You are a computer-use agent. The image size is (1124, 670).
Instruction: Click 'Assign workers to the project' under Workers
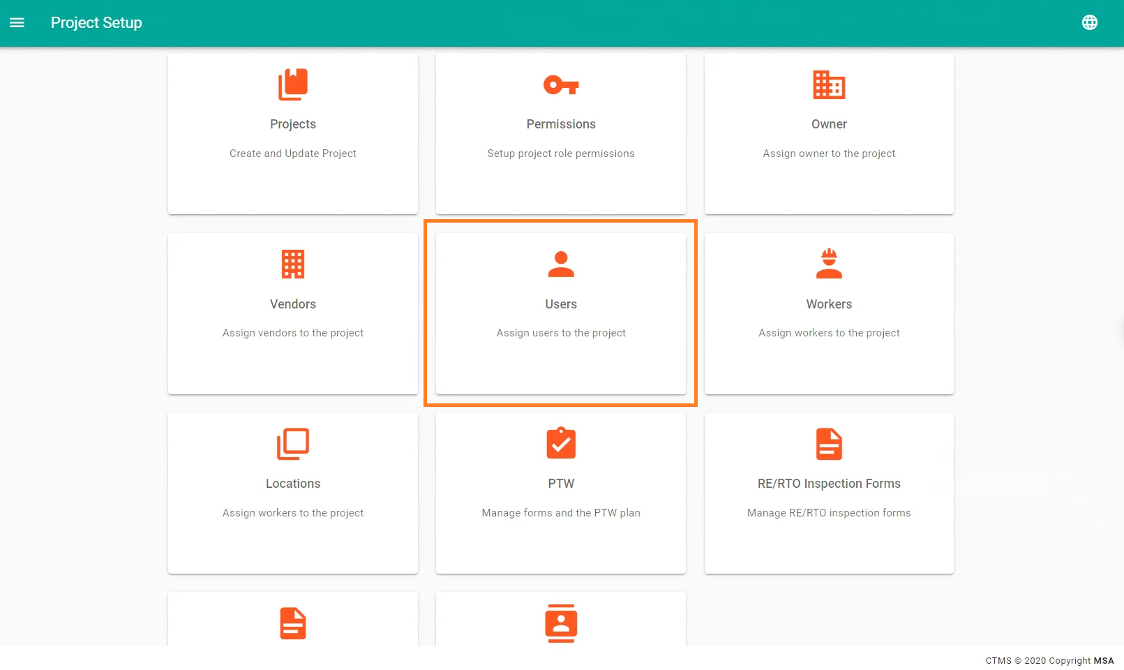click(829, 333)
